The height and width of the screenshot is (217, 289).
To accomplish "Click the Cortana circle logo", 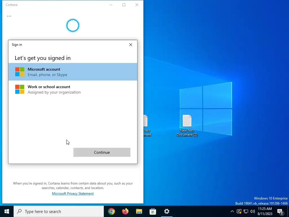I will [x=73, y=25].
